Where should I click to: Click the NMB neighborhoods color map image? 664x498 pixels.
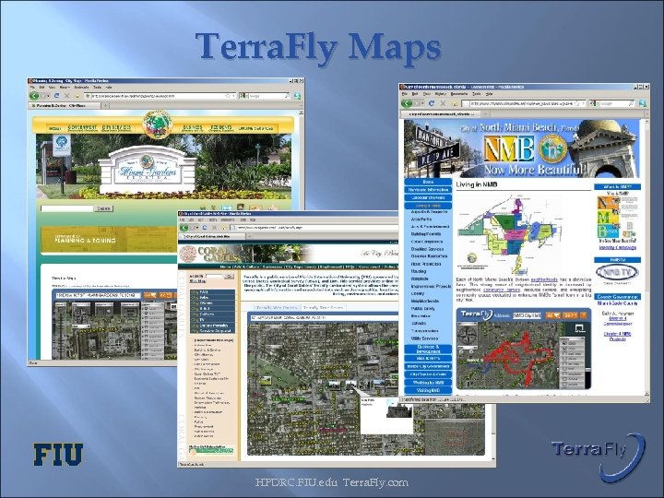511,234
